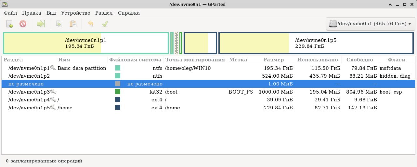This screenshot has height=167, width=417.
Task: Click the Флаги column header
Action: tap(396, 60)
